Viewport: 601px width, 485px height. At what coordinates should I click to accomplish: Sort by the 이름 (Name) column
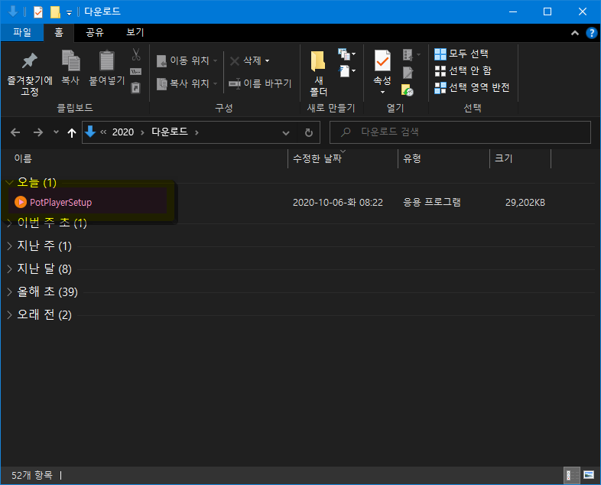pos(23,158)
